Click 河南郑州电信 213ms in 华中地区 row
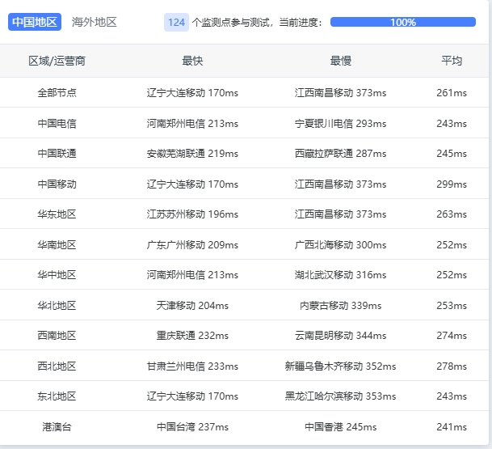This screenshot has width=492, height=449. point(192,274)
